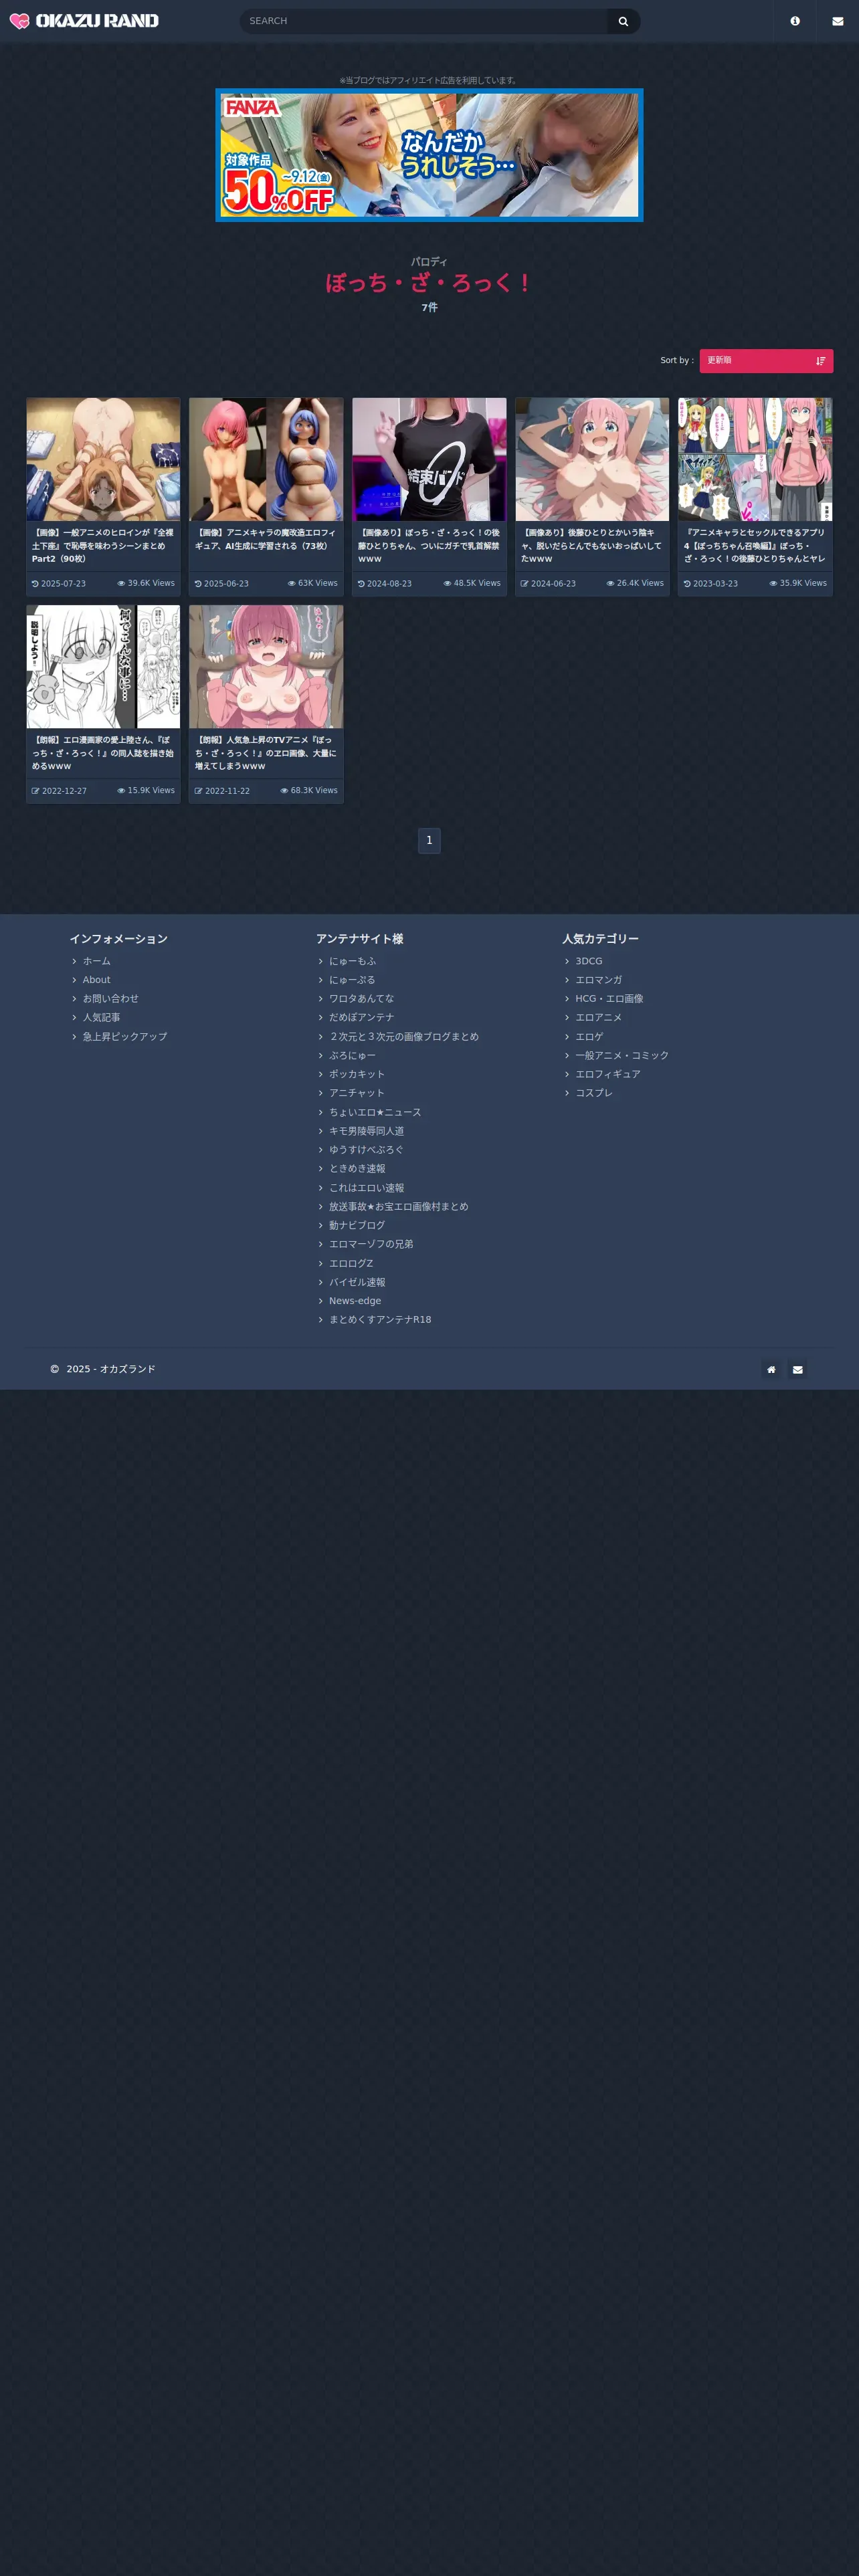859x2576 pixels.
Task: Click the パロディ breadcrumb label
Action: (429, 262)
